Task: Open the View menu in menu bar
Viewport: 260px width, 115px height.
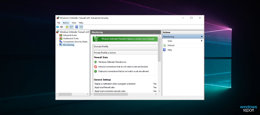Action: click(x=74, y=23)
